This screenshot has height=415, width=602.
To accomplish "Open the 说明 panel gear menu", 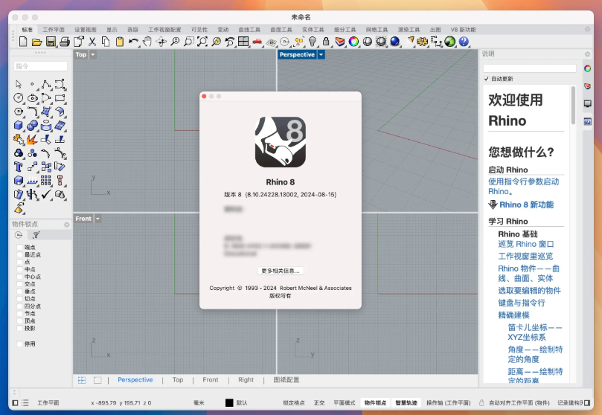I will (587, 54).
